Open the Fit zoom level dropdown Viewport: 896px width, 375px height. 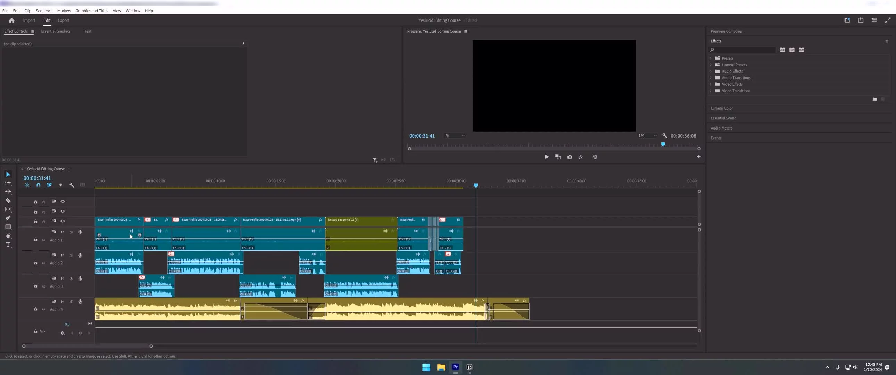tap(455, 136)
